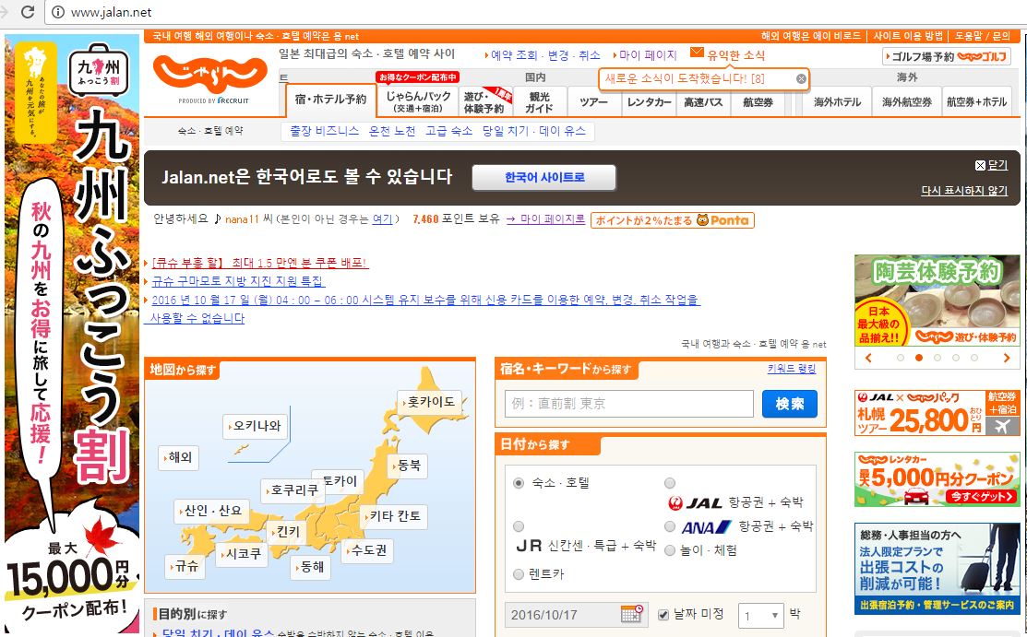Click the 고급 숙소 sub-link
This screenshot has height=637, width=1027.
[448, 131]
